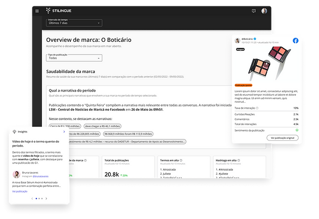Click info icon beside 'Taxa de interação'
The image size is (319, 219).
coord(257,108)
